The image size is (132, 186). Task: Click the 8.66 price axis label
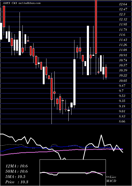pos(122,121)
